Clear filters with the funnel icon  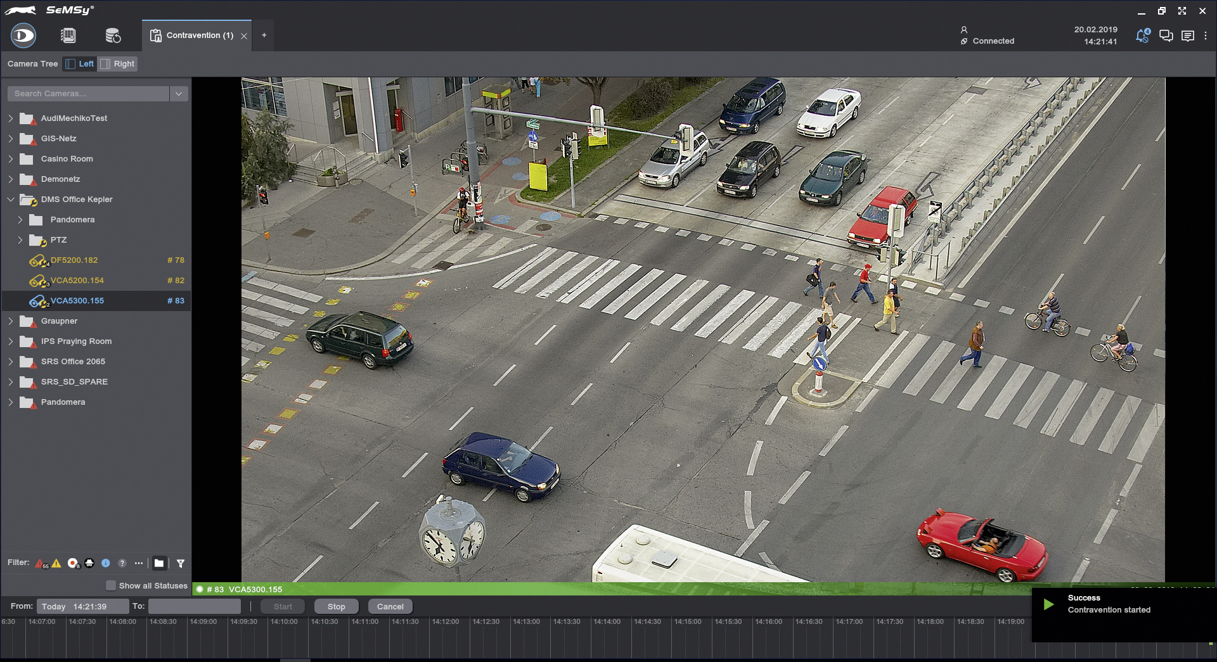coord(181,563)
